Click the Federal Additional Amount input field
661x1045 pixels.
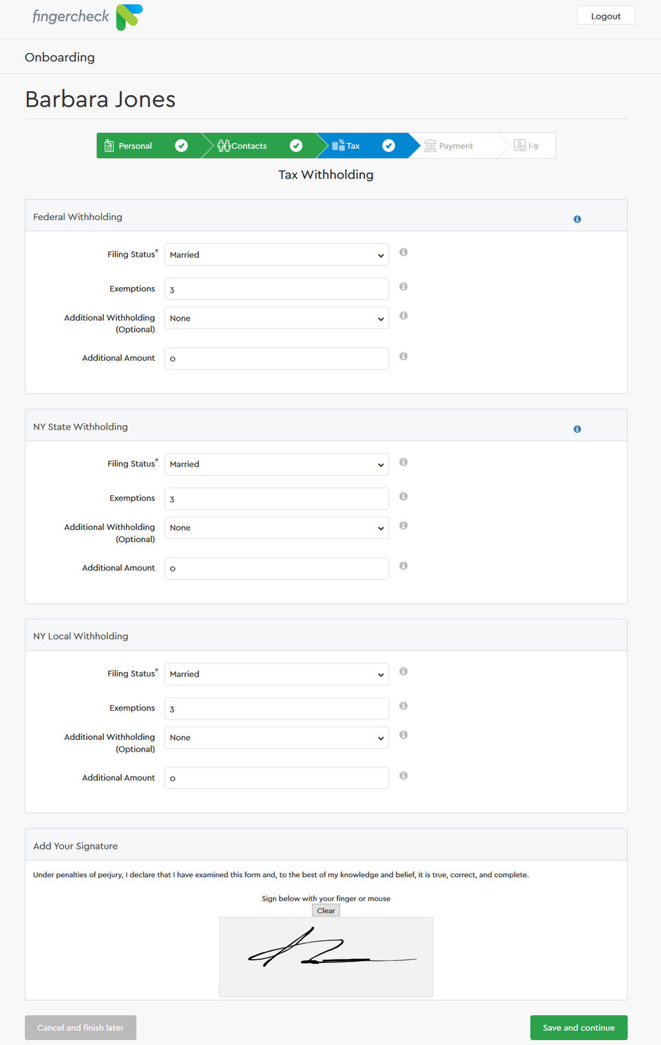click(x=276, y=359)
